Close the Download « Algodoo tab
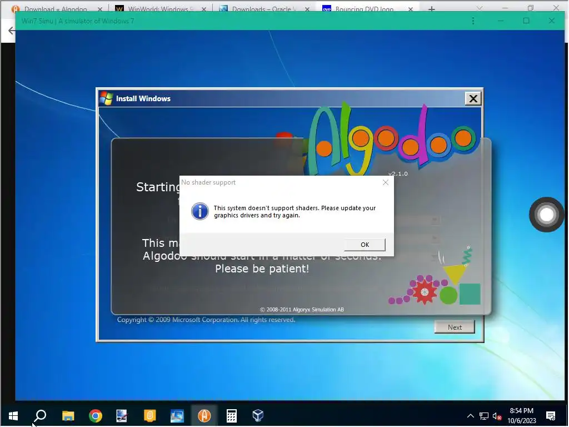This screenshot has height=427, width=569. [x=100, y=9]
